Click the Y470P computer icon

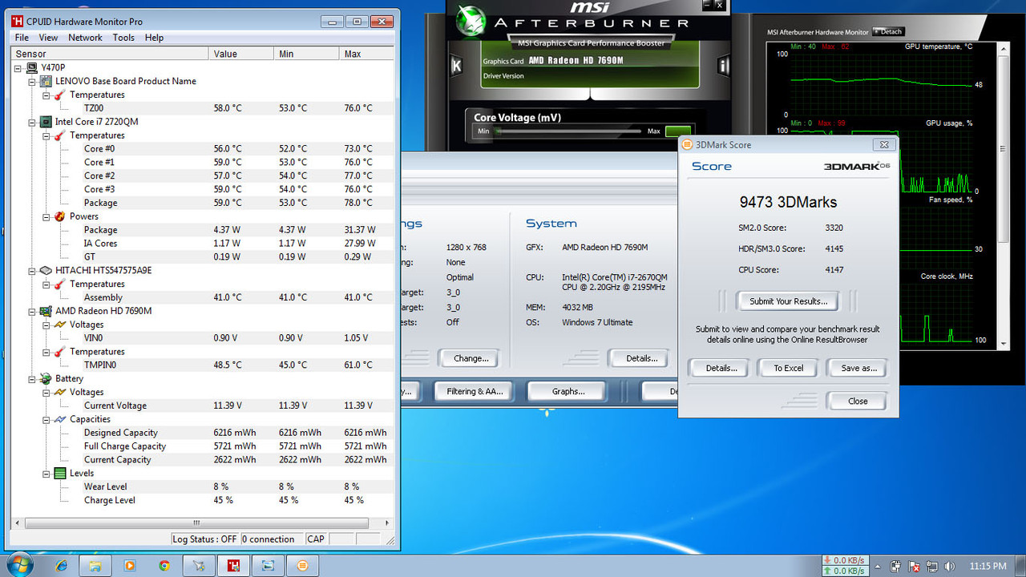[x=32, y=67]
